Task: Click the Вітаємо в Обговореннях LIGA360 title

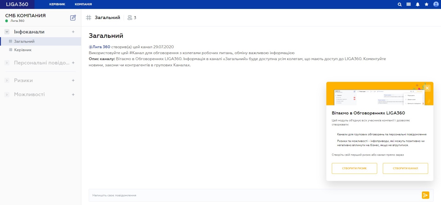Action: (368, 113)
